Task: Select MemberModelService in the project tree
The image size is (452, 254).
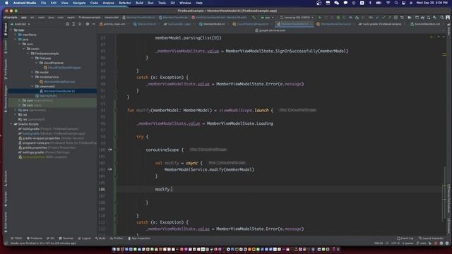Action: coord(59,82)
